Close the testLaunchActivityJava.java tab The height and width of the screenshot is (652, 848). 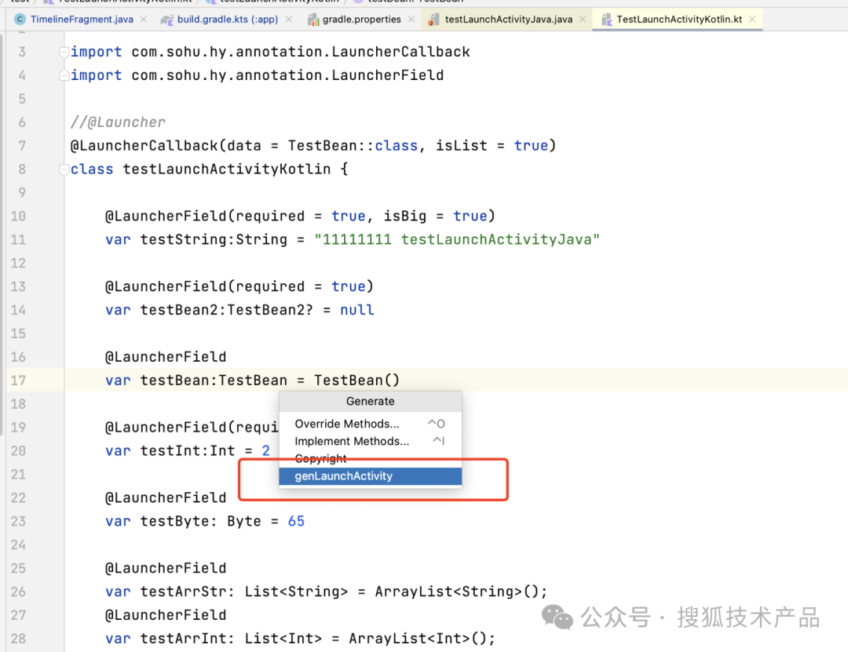(583, 20)
